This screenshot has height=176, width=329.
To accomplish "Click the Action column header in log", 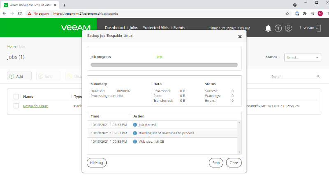I will tap(139, 116).
